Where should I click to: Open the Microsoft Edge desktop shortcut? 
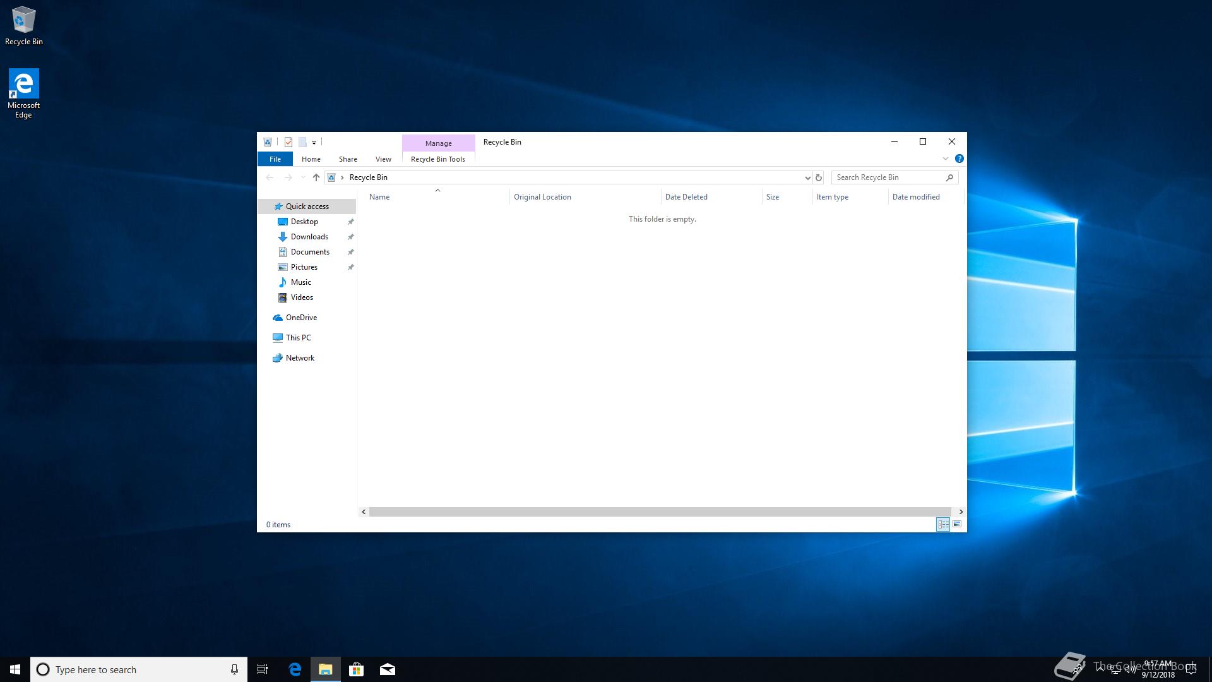point(23,93)
